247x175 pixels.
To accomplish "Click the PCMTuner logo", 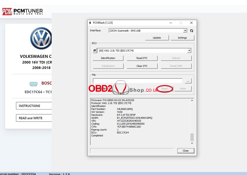I will [x=22, y=12].
